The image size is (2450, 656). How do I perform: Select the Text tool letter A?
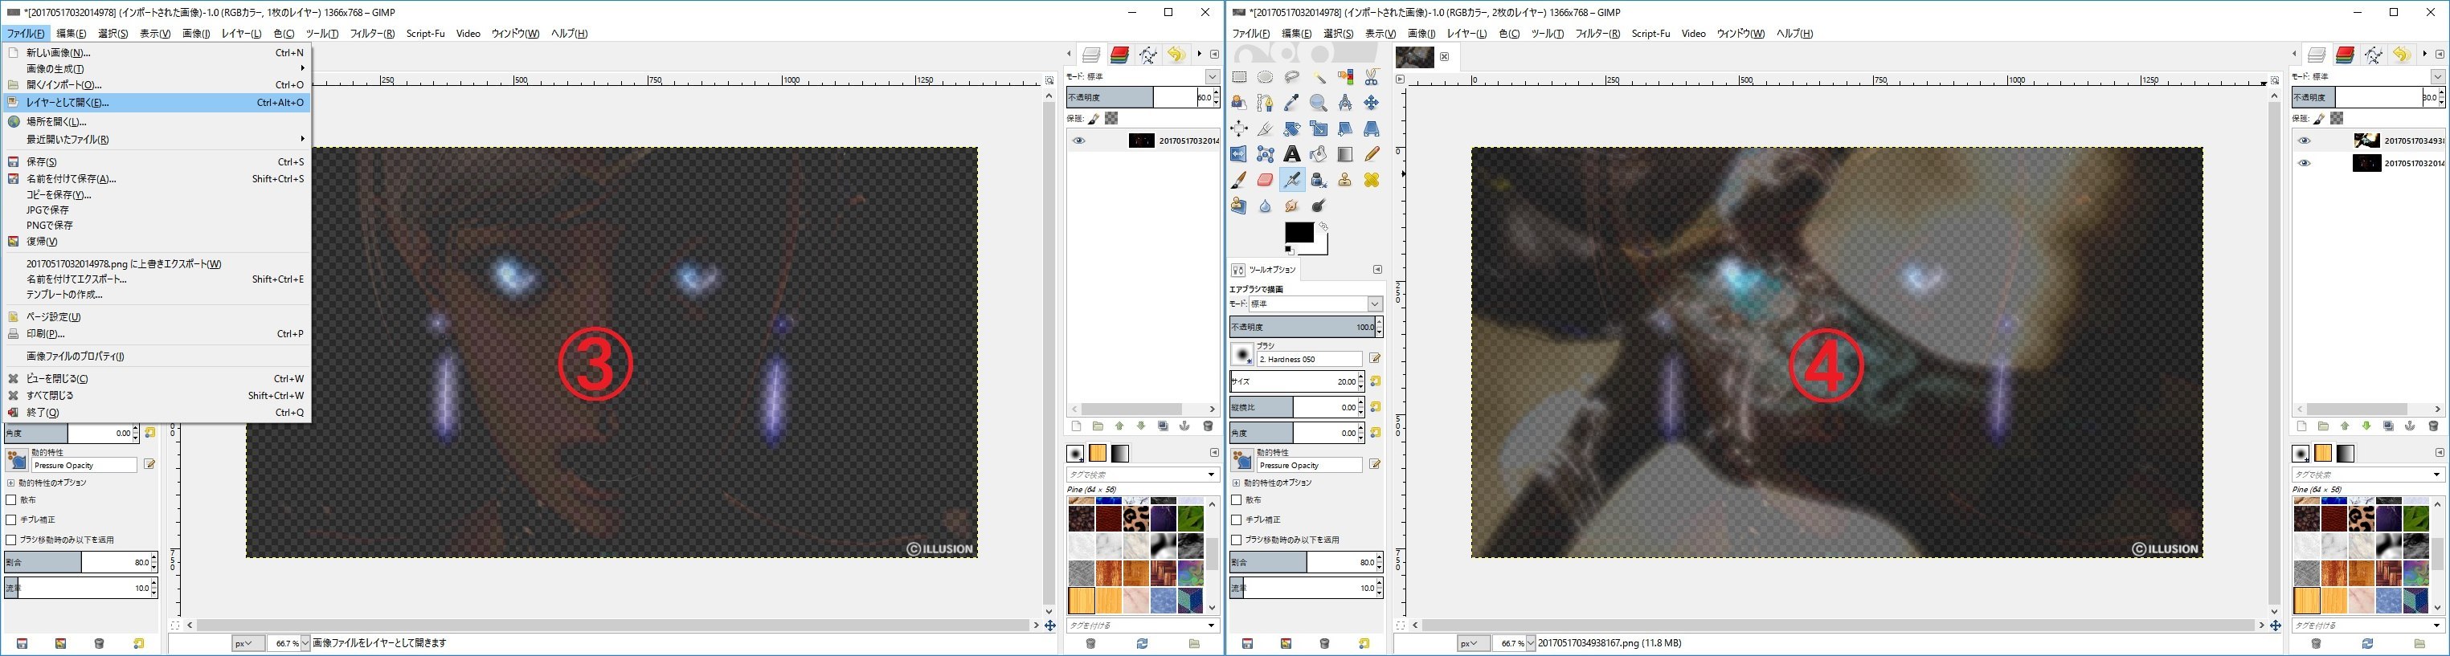point(1291,154)
